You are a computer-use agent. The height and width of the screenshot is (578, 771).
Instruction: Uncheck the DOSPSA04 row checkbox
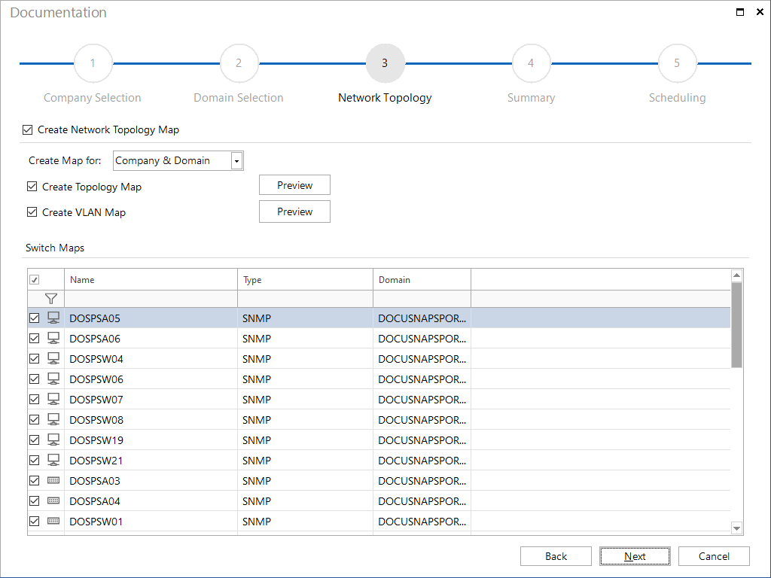click(35, 500)
